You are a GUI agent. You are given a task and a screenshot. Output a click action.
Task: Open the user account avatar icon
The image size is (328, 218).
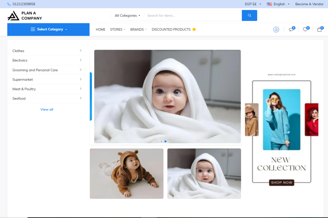(276, 29)
